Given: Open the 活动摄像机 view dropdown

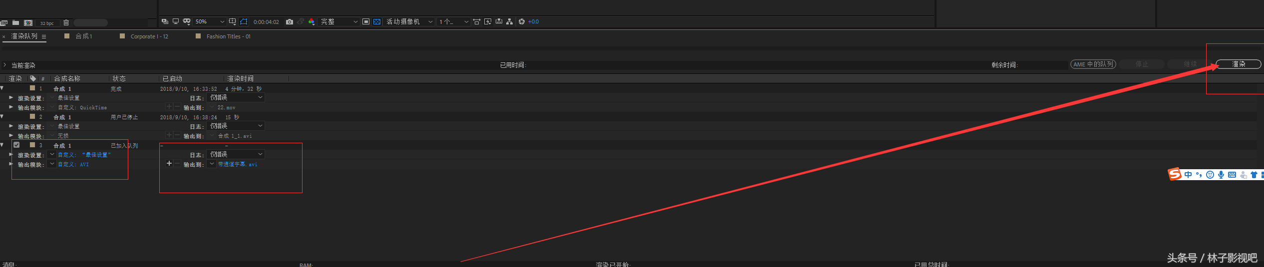Looking at the screenshot, I should pyautogui.click(x=409, y=21).
